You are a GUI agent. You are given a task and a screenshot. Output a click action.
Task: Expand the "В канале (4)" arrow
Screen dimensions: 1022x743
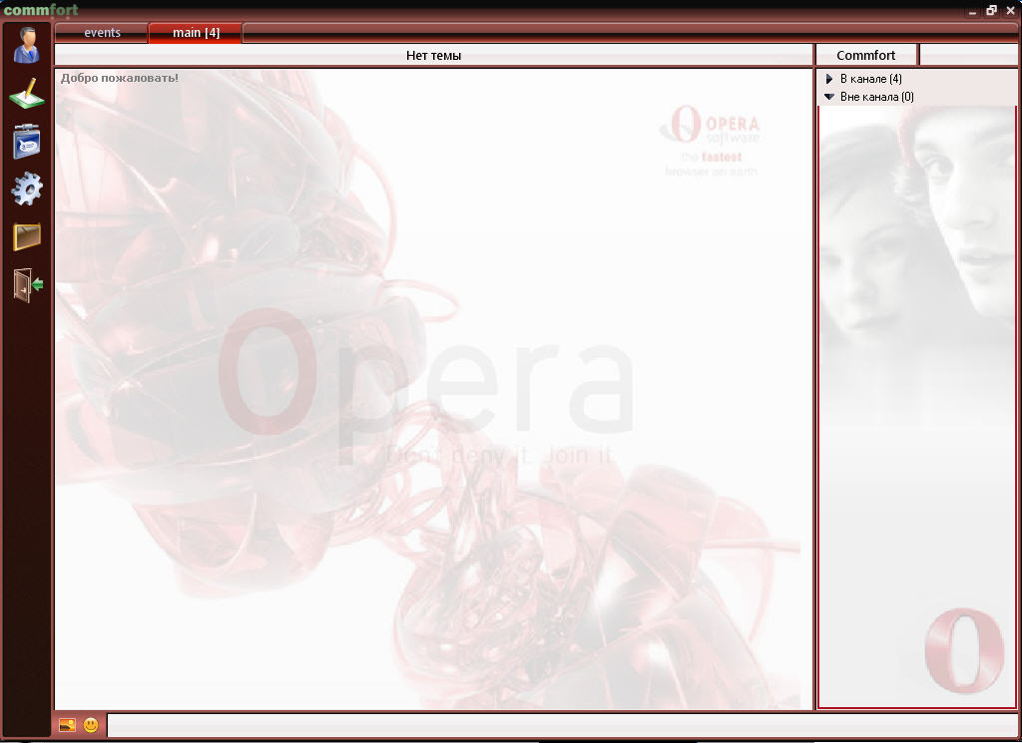(x=829, y=79)
